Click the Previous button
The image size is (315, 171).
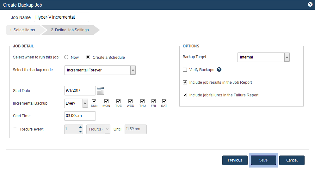tap(235, 160)
